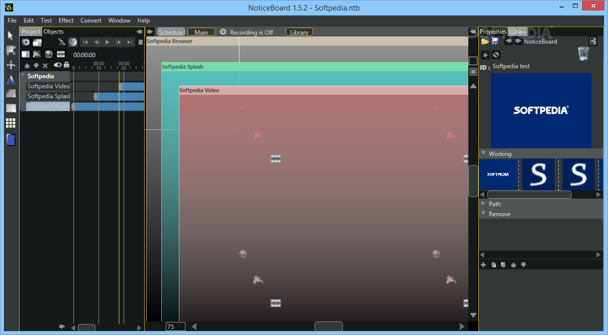Delete the selected item with the X icon
Image resolution: width=608 pixels, height=335 pixels.
click(45, 66)
